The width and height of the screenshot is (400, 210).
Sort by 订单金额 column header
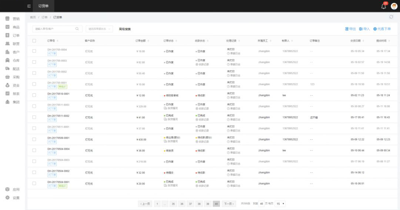pos(142,41)
